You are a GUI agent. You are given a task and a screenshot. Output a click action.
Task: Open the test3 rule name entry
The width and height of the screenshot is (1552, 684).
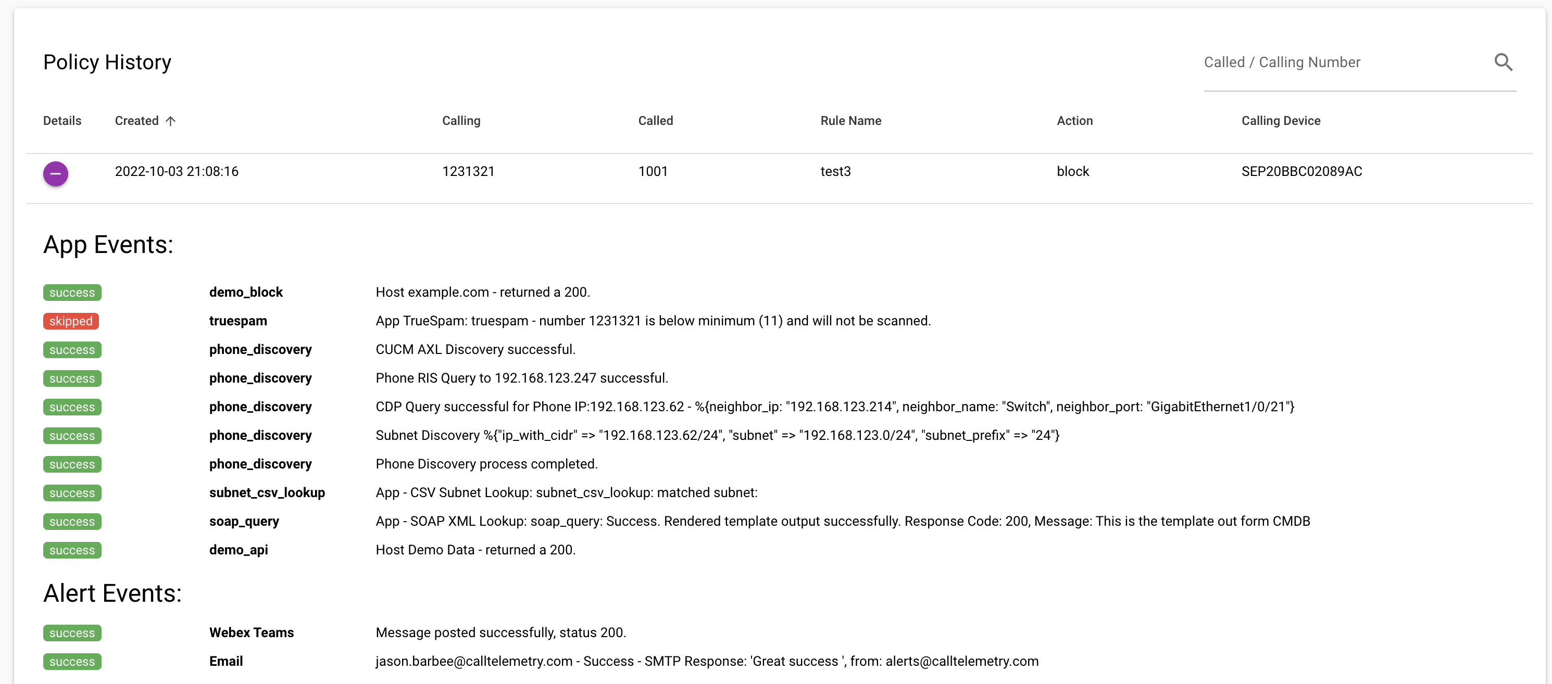[x=835, y=171]
